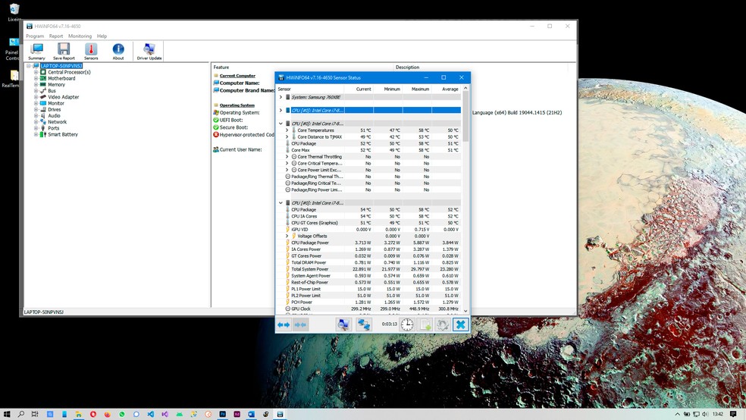Image resolution: width=746 pixels, height=420 pixels.
Task: Select the GPU Clock sensor row
Action: 372,309
